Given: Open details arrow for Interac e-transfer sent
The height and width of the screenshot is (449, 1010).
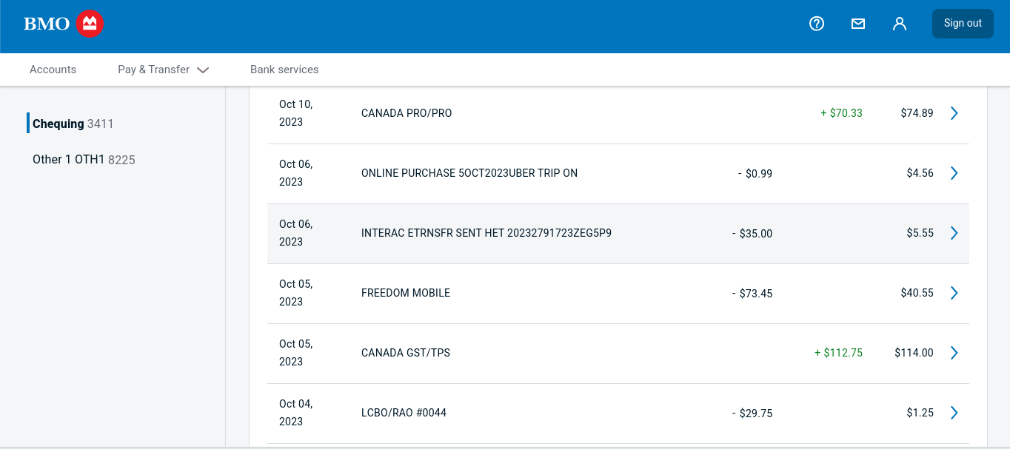Looking at the screenshot, I should click(954, 233).
